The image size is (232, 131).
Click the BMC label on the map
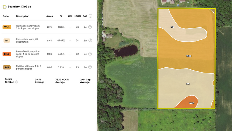(x=192, y=103)
